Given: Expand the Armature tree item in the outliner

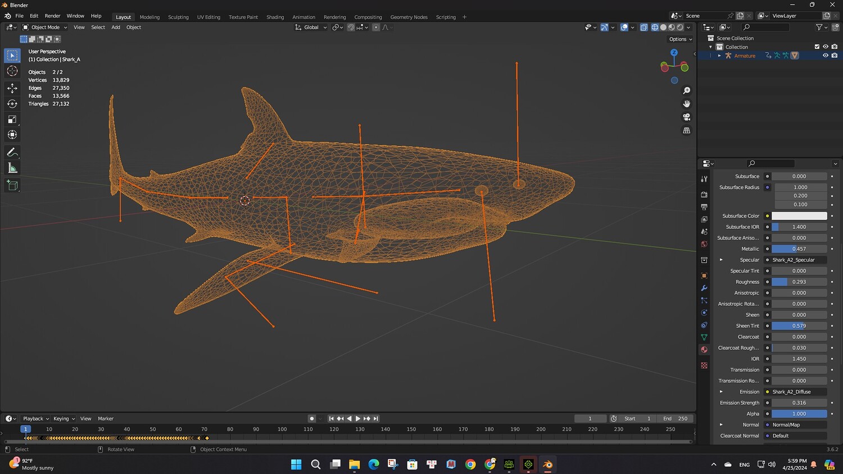Looking at the screenshot, I should tap(719, 56).
